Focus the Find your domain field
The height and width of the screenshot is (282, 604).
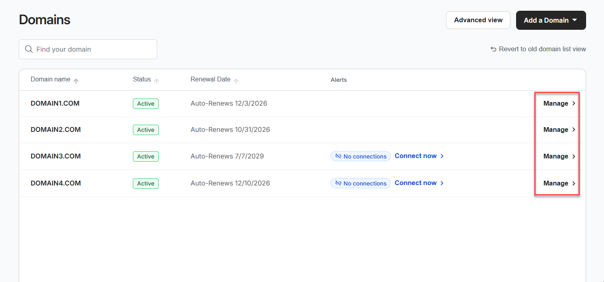88,49
